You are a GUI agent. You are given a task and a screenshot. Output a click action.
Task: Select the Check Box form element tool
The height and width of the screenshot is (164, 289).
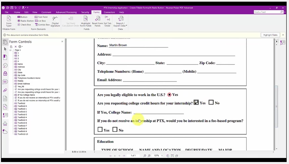point(24,25)
